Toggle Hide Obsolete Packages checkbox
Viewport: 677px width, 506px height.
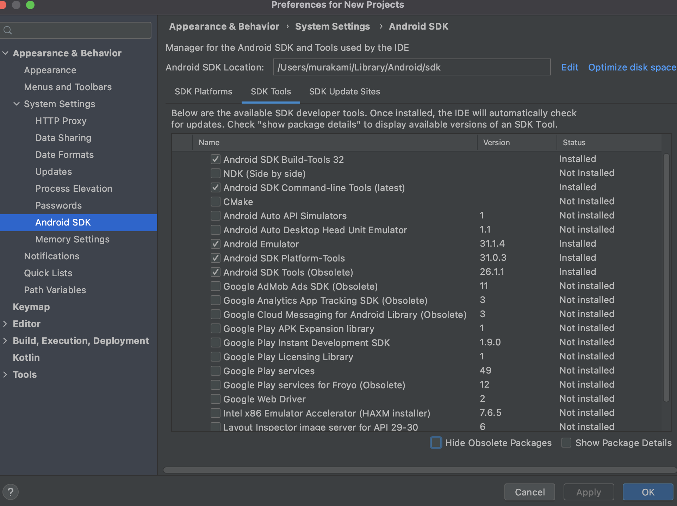tap(436, 443)
